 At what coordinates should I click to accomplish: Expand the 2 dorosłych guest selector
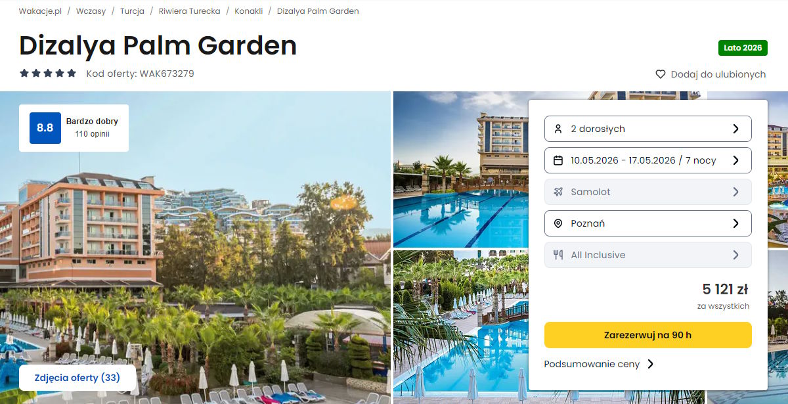pyautogui.click(x=647, y=129)
